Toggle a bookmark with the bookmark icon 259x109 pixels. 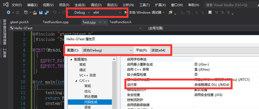(210, 12)
